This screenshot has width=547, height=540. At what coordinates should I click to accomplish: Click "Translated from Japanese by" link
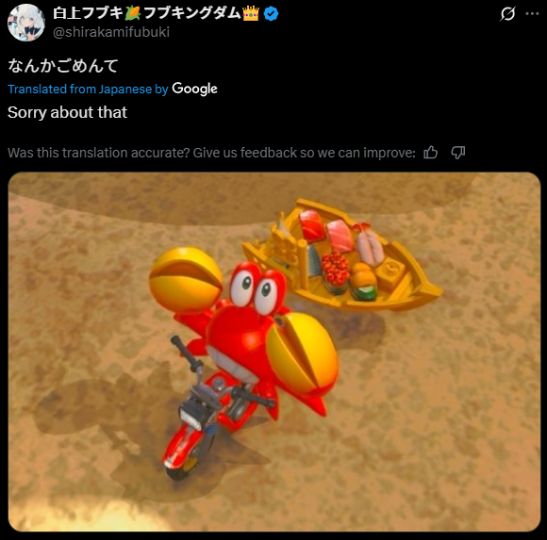point(88,90)
